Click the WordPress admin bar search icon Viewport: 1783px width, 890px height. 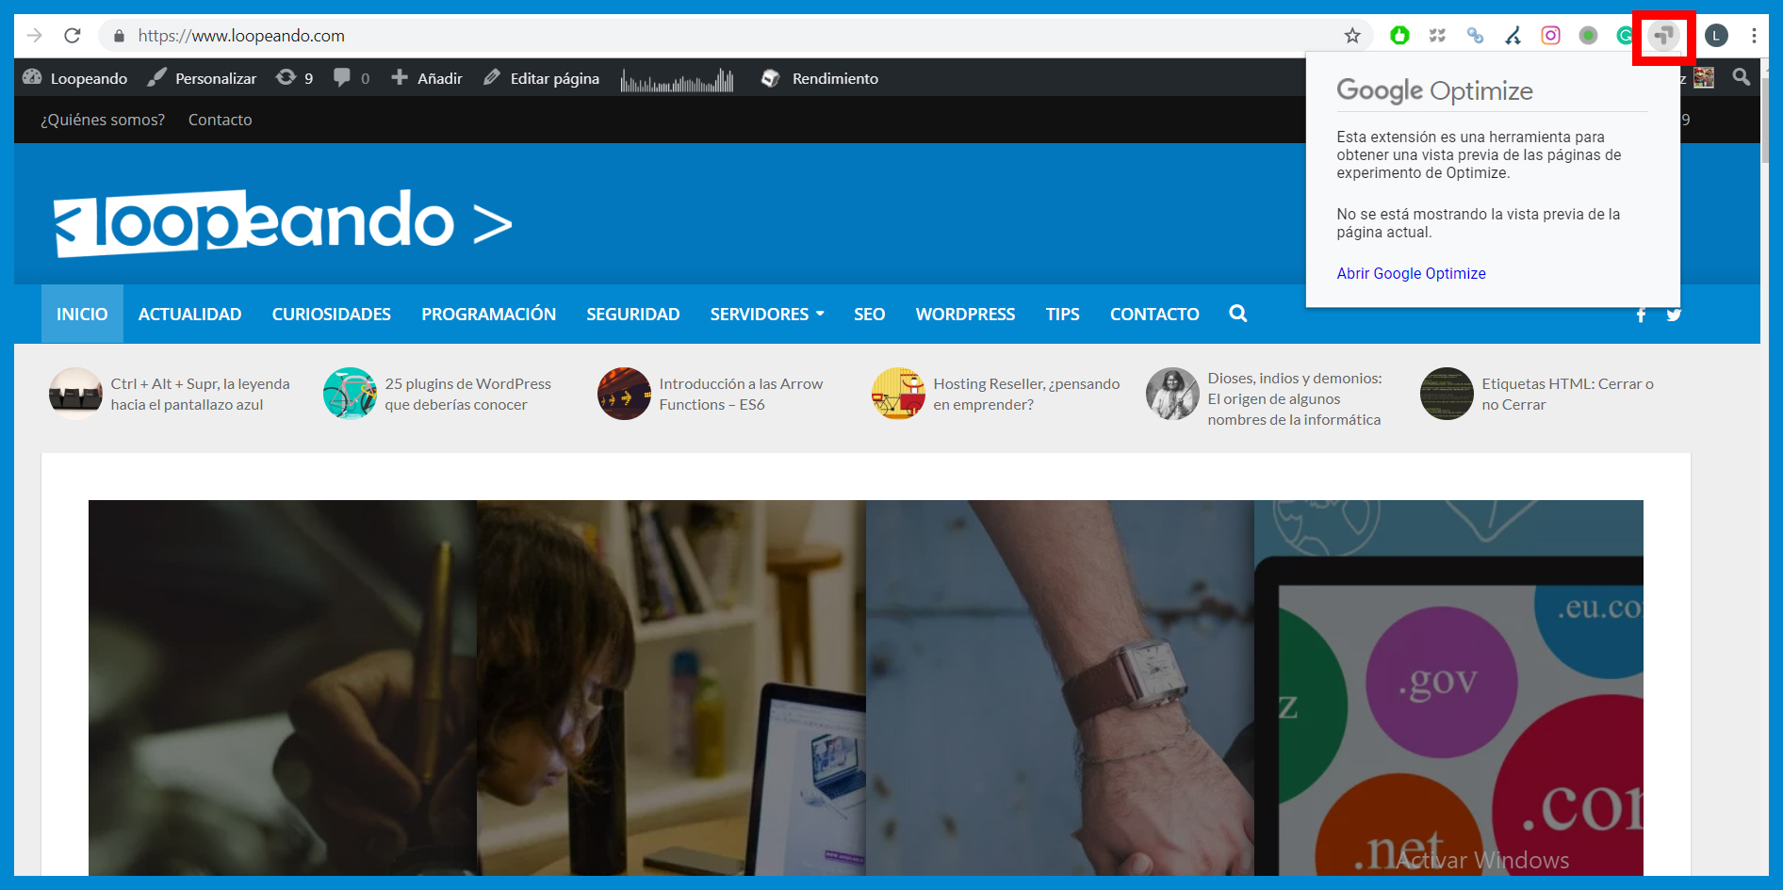click(1742, 77)
